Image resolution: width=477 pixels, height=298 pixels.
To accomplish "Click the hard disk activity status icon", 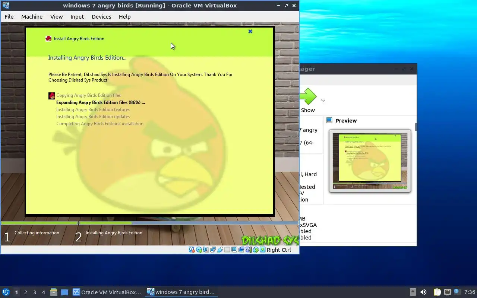I will (x=192, y=250).
